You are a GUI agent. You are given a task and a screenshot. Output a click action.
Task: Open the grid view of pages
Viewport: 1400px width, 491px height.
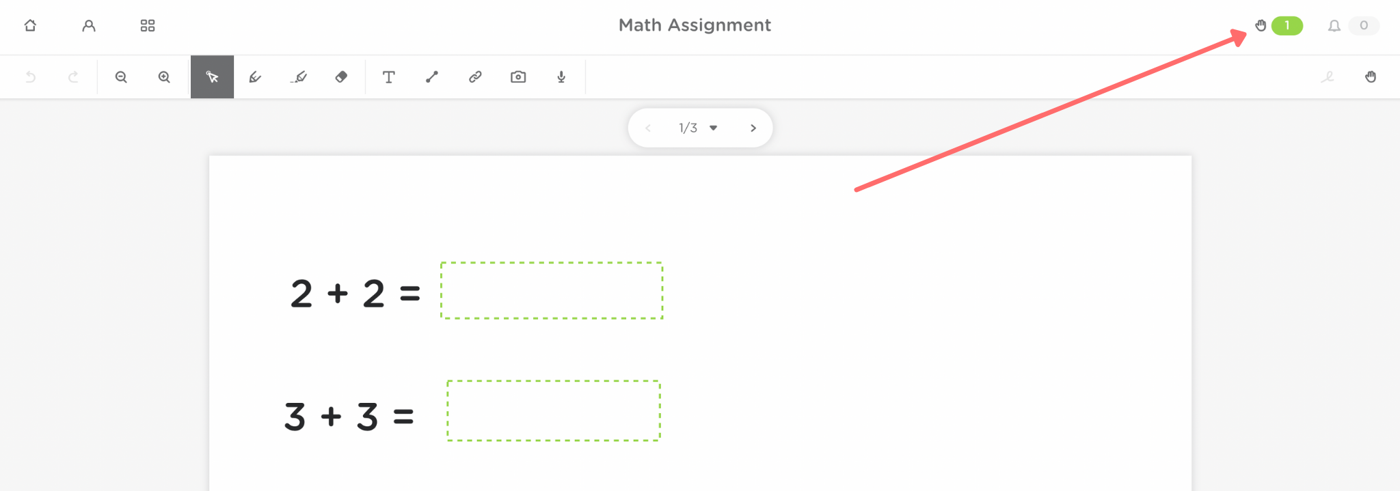[x=148, y=25]
